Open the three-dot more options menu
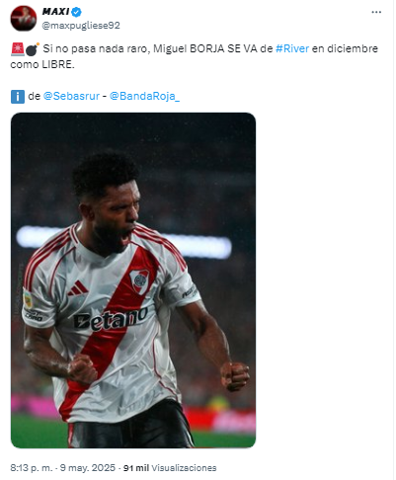The image size is (396, 480). 376,12
